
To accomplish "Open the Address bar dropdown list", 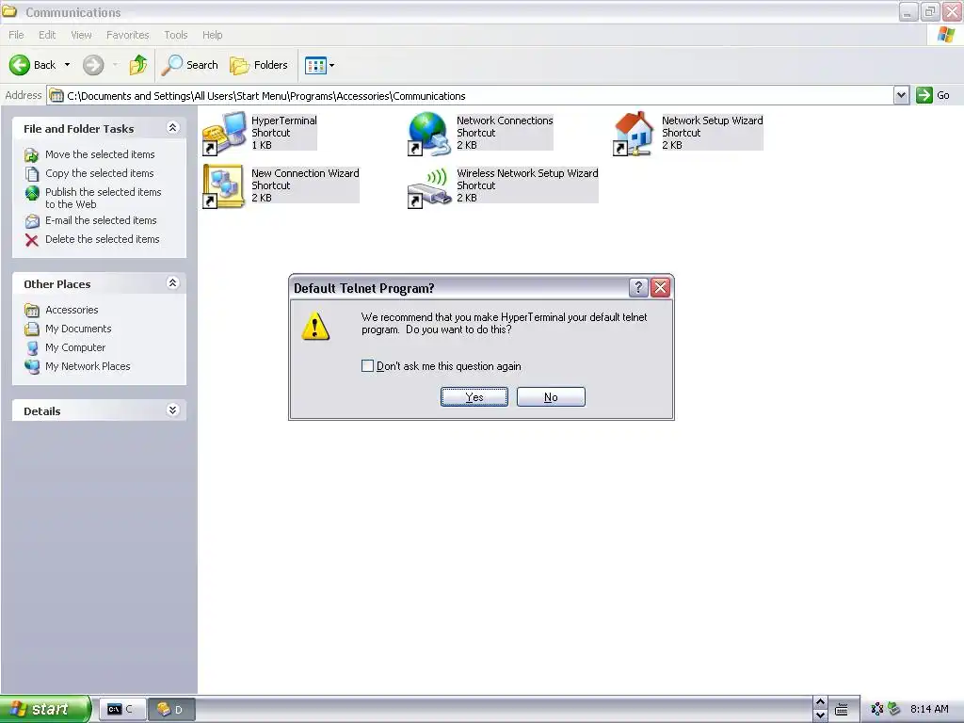I will click(901, 95).
